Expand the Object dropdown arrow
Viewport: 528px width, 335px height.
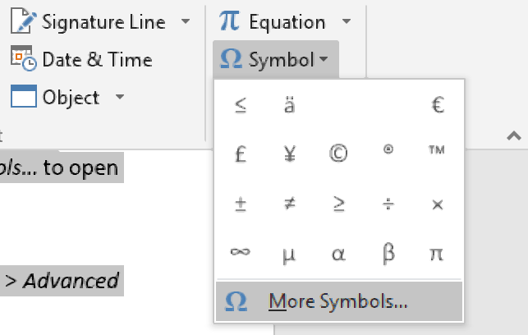click(x=120, y=97)
